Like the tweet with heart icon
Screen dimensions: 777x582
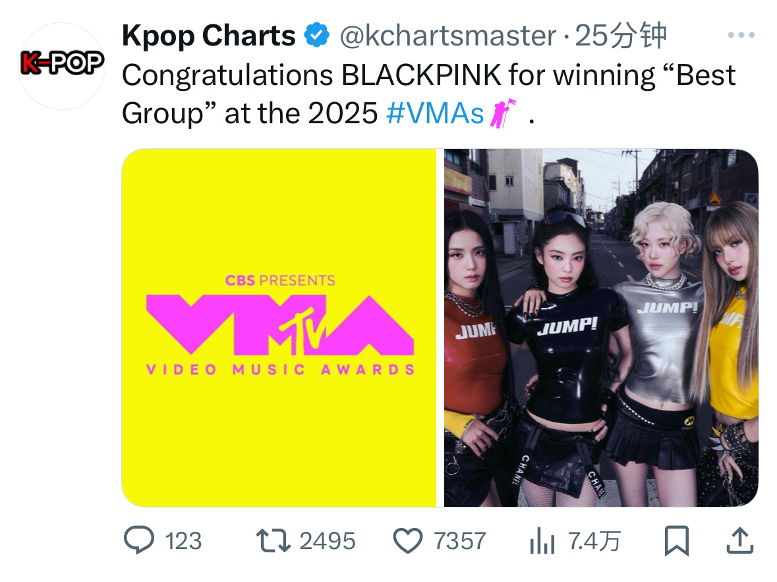coord(408,540)
